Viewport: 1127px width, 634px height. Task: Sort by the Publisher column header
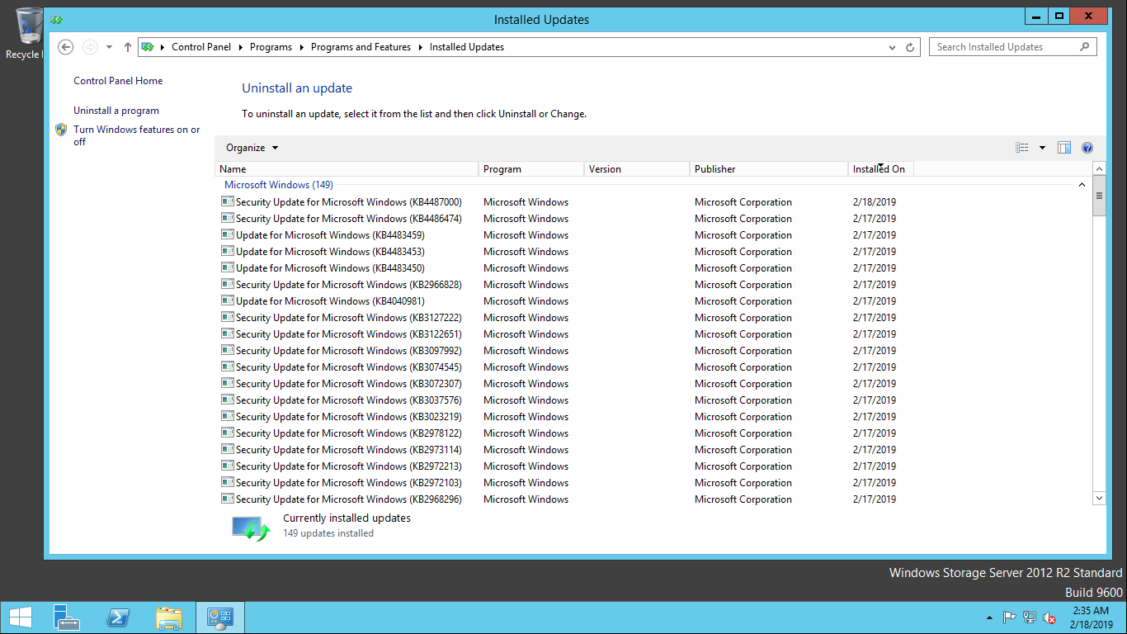(769, 169)
